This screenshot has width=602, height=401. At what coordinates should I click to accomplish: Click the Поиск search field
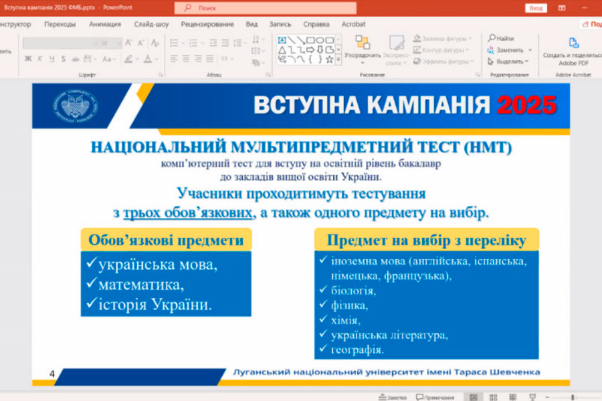click(x=266, y=7)
